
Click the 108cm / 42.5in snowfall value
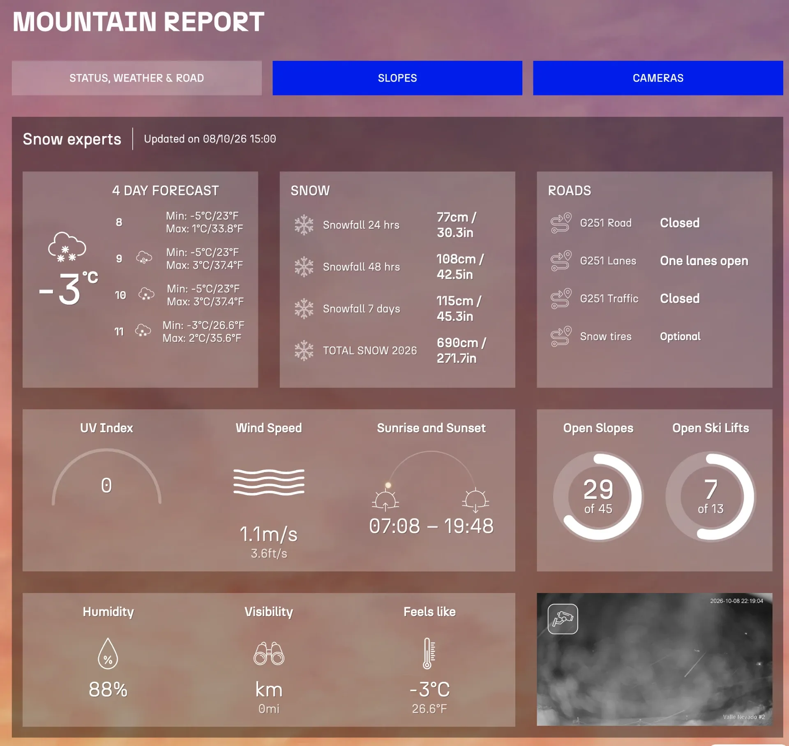(460, 267)
